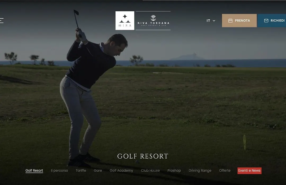The image size is (286, 185).
Task: Open the Gare menu item
Action: click(x=98, y=171)
